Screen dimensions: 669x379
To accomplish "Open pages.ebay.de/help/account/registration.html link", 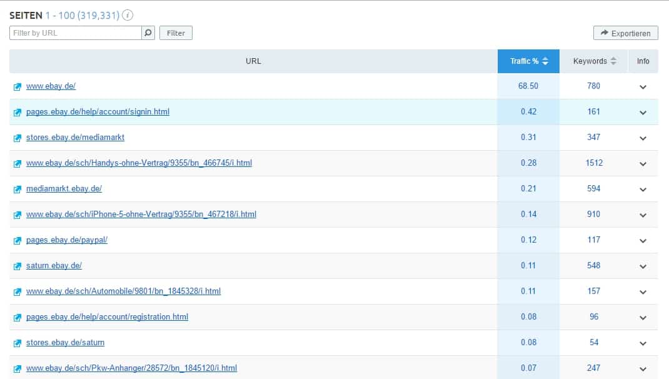I will [107, 316].
